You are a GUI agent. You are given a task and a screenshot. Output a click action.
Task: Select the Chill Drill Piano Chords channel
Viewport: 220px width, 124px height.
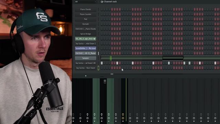pos(86,29)
